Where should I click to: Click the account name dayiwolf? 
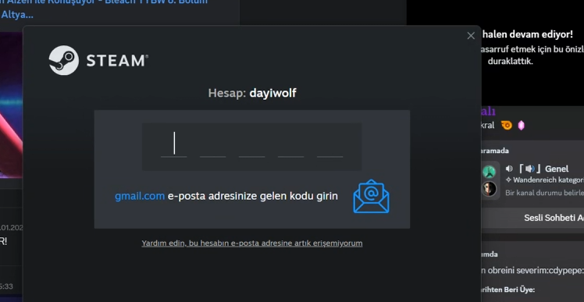coord(272,93)
